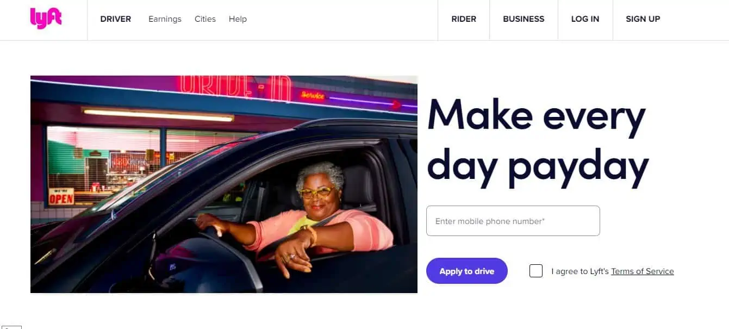The image size is (729, 329).
Task: Open the DRIVER section in navigation
Action: pos(116,19)
